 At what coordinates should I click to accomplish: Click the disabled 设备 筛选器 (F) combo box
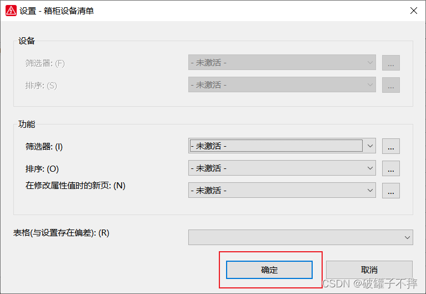pyautogui.click(x=282, y=63)
